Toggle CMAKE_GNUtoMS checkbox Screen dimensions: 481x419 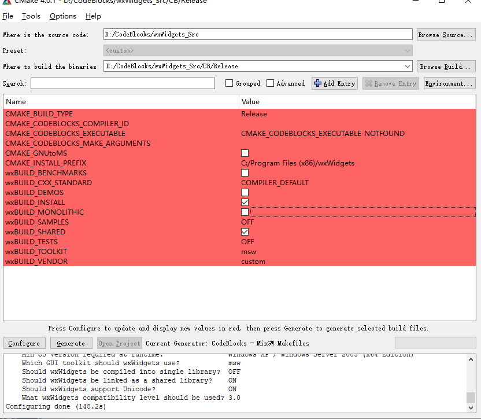(x=245, y=153)
